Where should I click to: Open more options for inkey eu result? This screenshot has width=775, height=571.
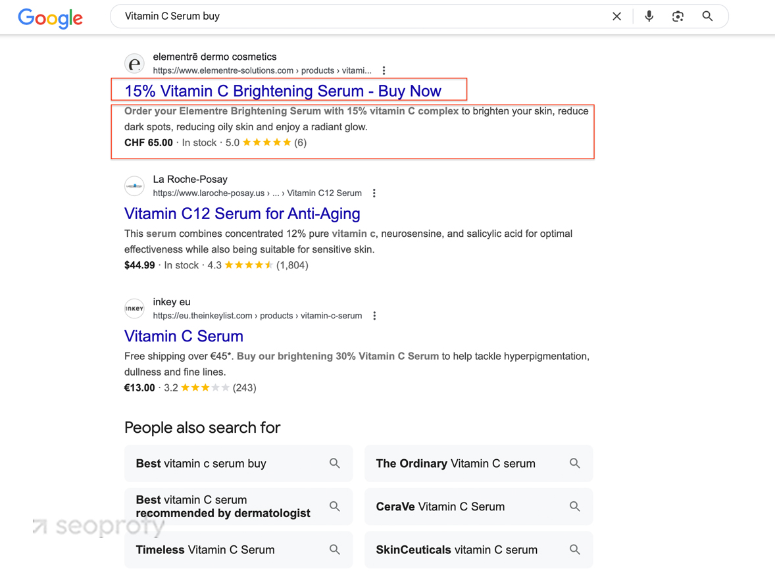coord(374,316)
